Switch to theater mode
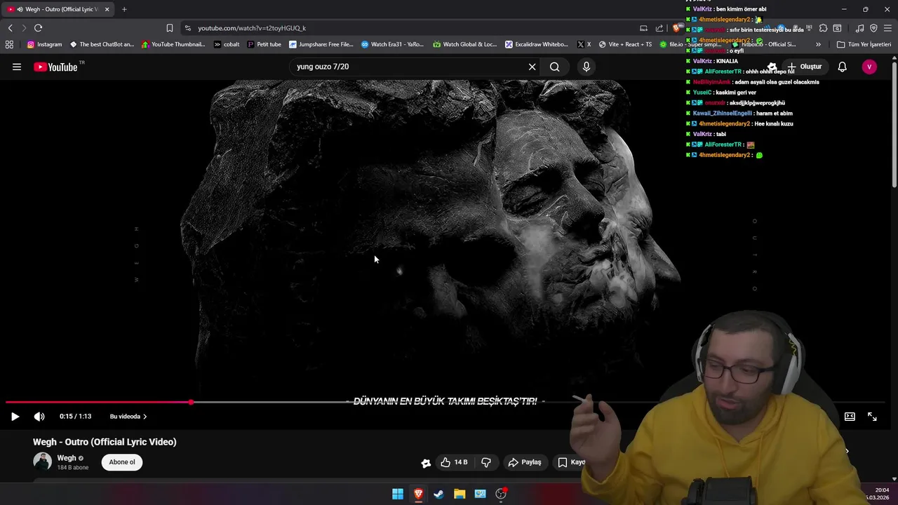The image size is (898, 505). click(x=850, y=417)
